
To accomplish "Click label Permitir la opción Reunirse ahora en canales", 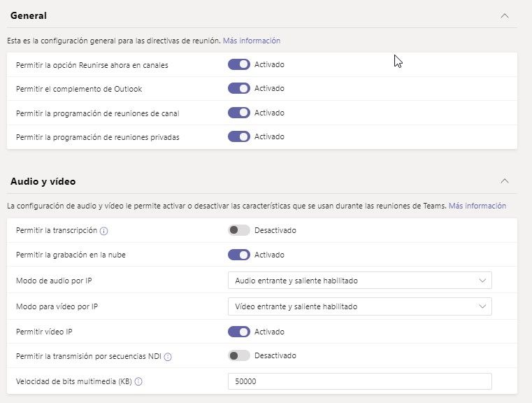I will click(92, 65).
